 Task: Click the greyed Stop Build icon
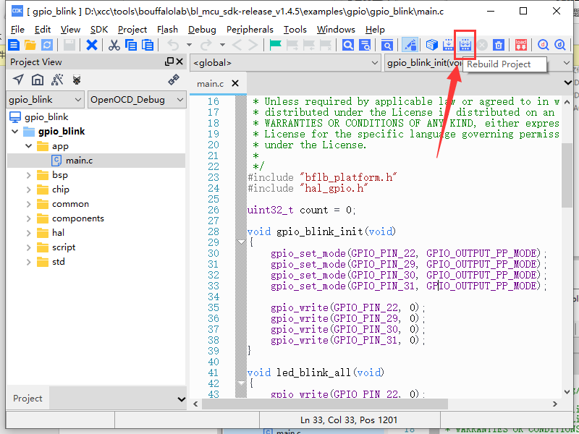coord(482,45)
